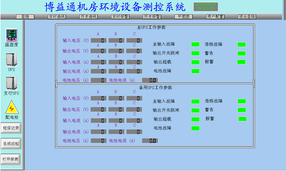Image resolution: width=286 pixels, height=171 pixels.
Task: Open the 历史曲线 menu button
Action: 88,17
